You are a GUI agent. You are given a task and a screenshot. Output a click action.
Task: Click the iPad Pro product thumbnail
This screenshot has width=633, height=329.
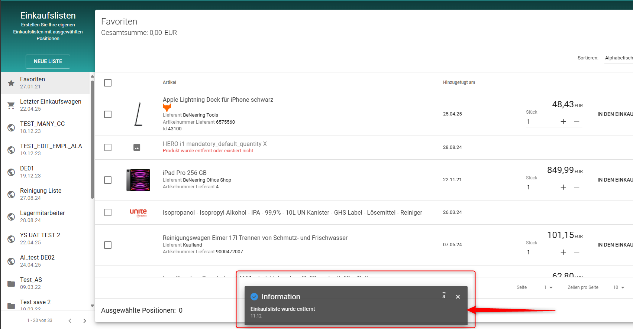click(138, 180)
